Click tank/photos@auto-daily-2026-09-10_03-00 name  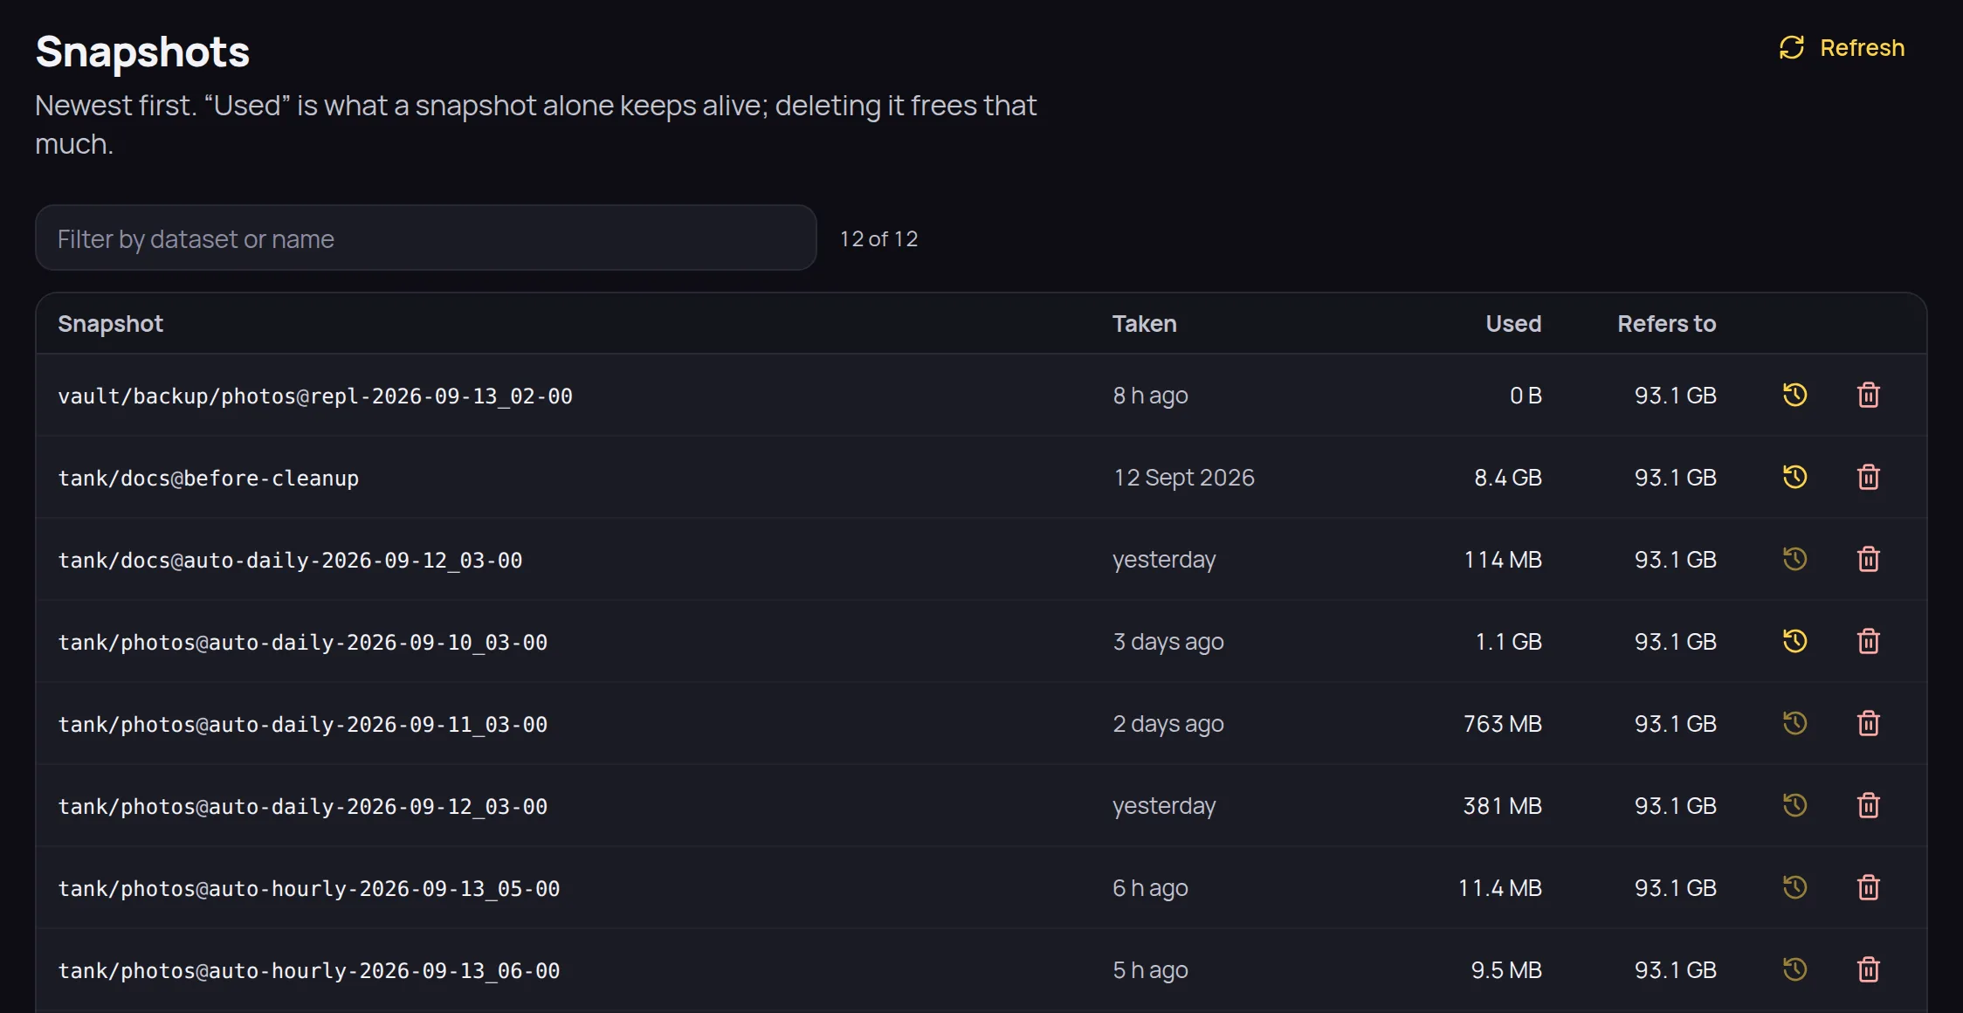tap(303, 642)
